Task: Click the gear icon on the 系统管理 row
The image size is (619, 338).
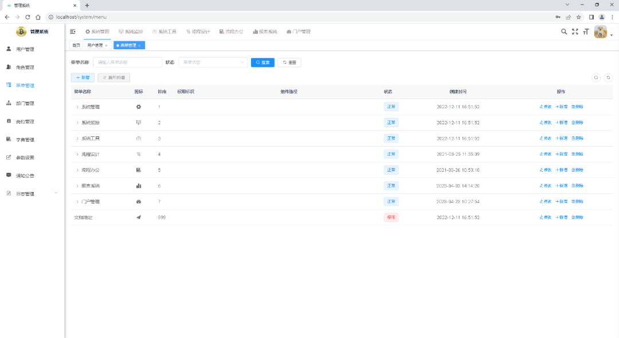Action: click(x=138, y=107)
